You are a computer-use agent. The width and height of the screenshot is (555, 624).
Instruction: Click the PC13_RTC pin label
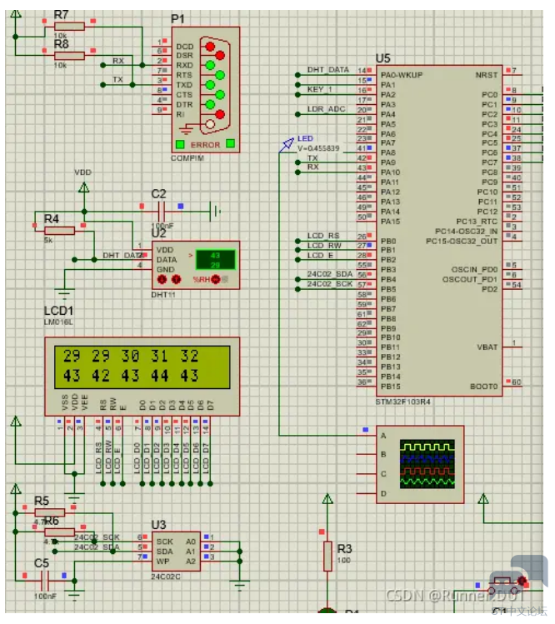477,222
